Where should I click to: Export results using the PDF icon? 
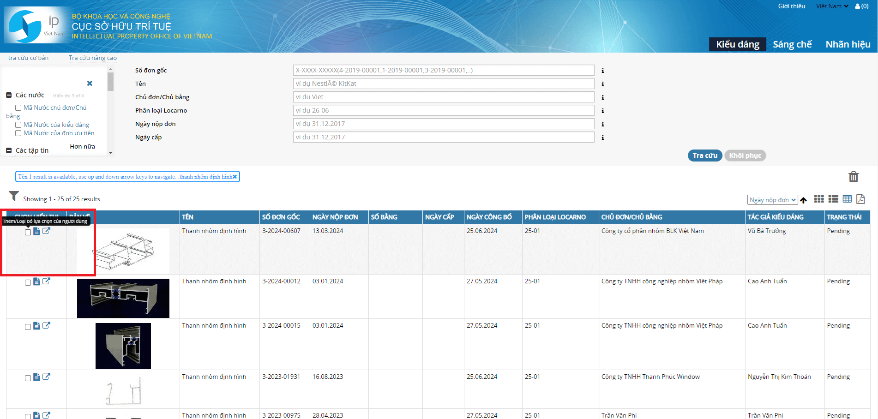[860, 199]
